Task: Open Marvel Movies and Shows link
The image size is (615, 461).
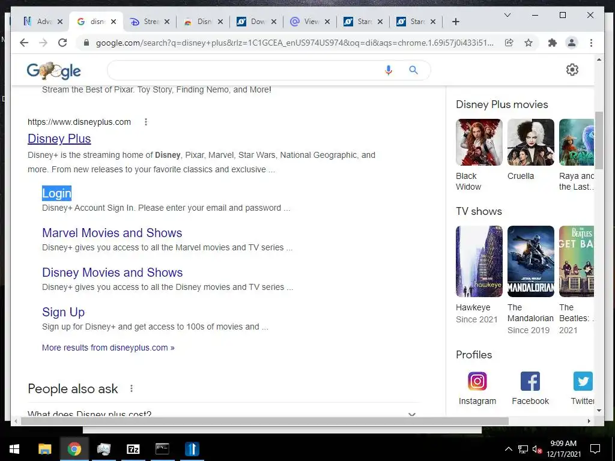Action: tap(112, 233)
